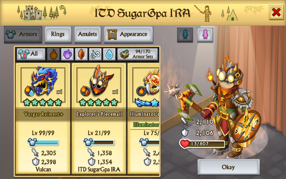The height and width of the screenshot is (179, 286).
Task: Switch to male character gender
Action: pos(185,35)
